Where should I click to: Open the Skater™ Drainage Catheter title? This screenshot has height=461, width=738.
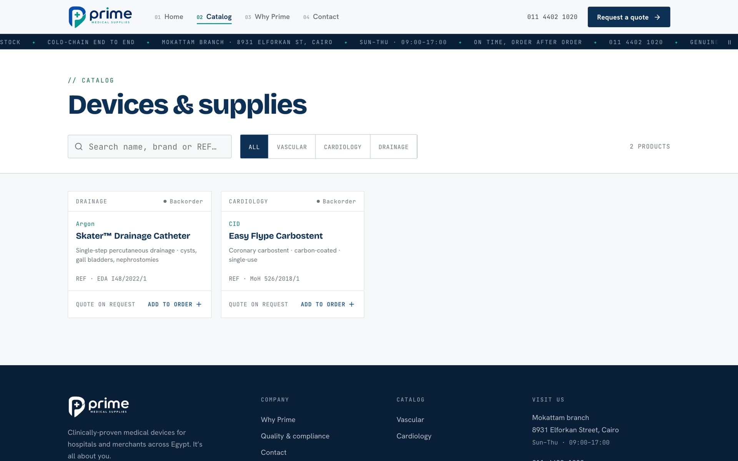[x=133, y=236]
